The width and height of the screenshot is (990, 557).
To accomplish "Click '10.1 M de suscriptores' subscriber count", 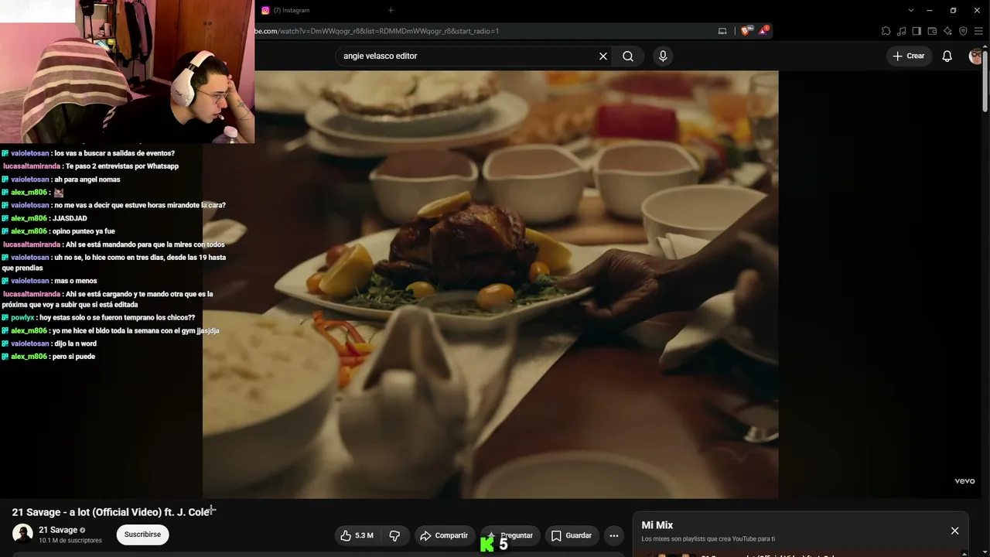I will [x=70, y=541].
